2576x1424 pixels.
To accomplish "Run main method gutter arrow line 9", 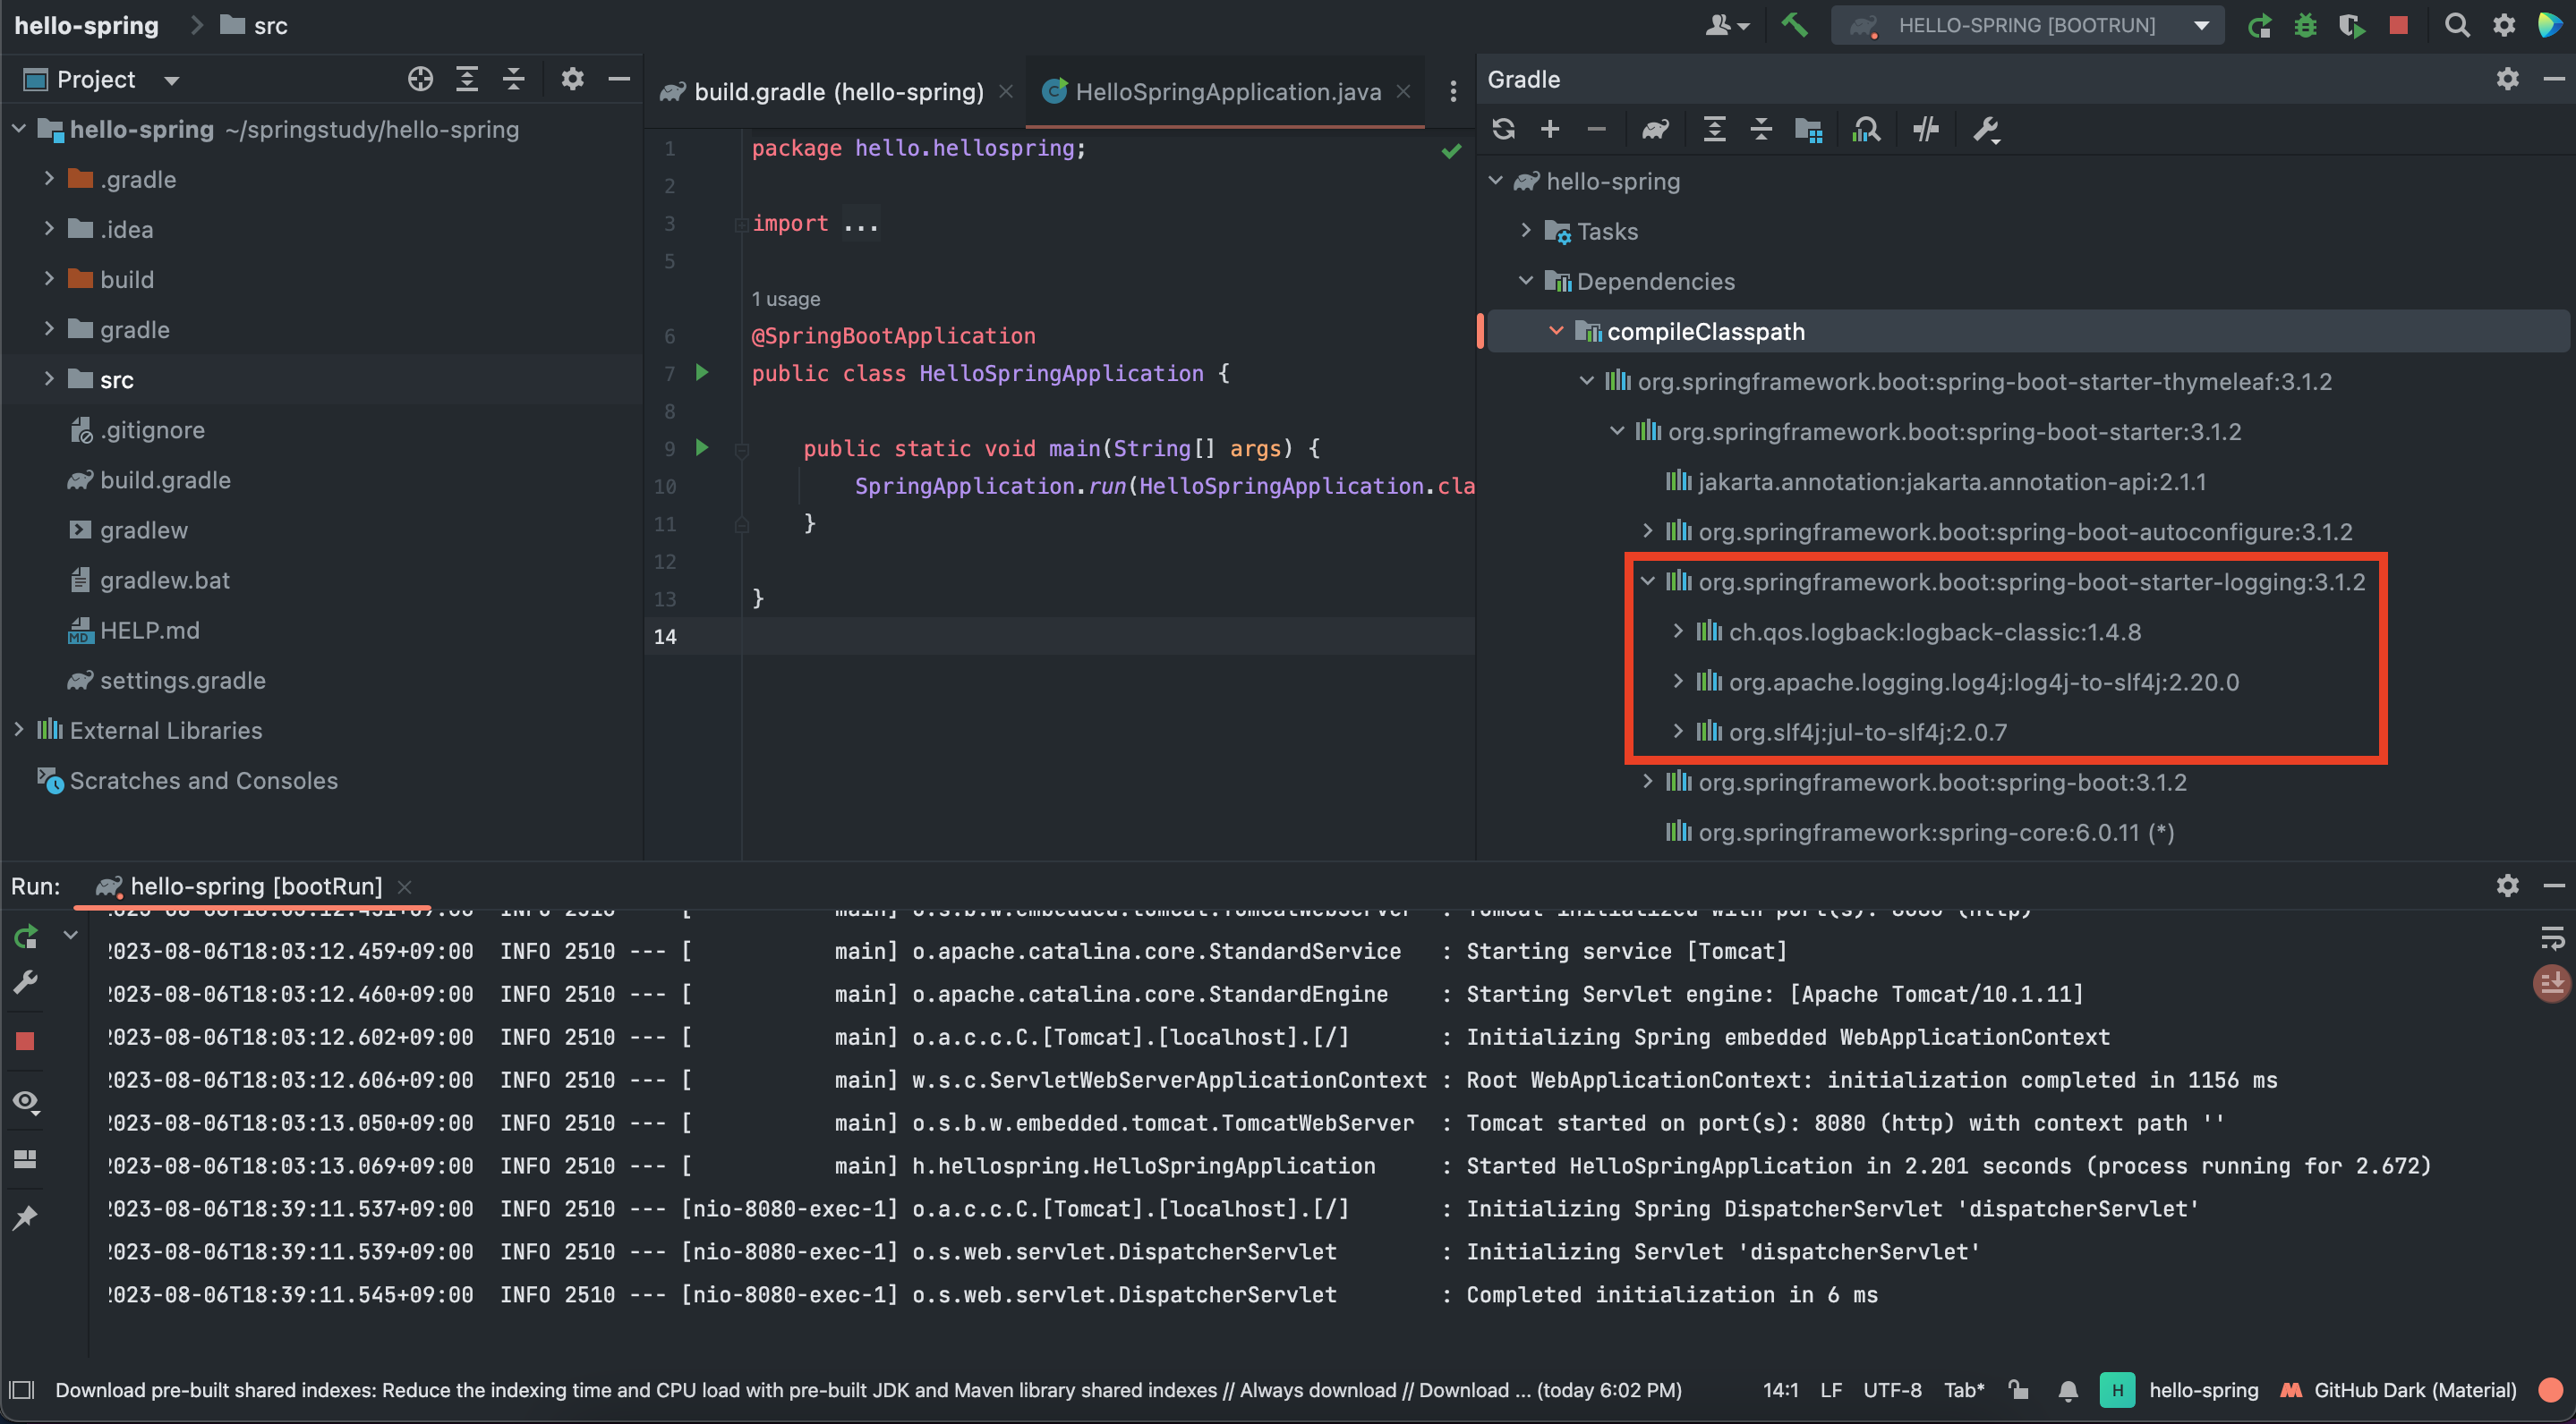I will pos(702,448).
